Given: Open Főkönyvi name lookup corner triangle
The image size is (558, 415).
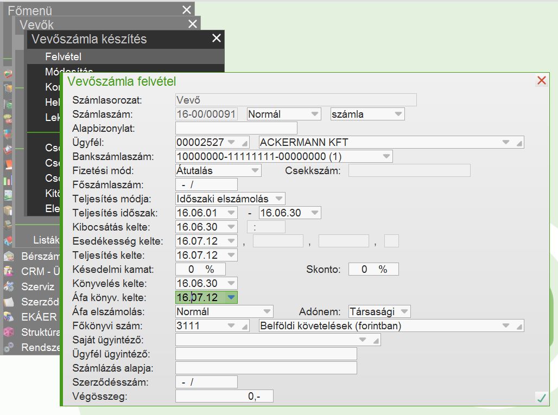Looking at the screenshot, I should click(519, 327).
